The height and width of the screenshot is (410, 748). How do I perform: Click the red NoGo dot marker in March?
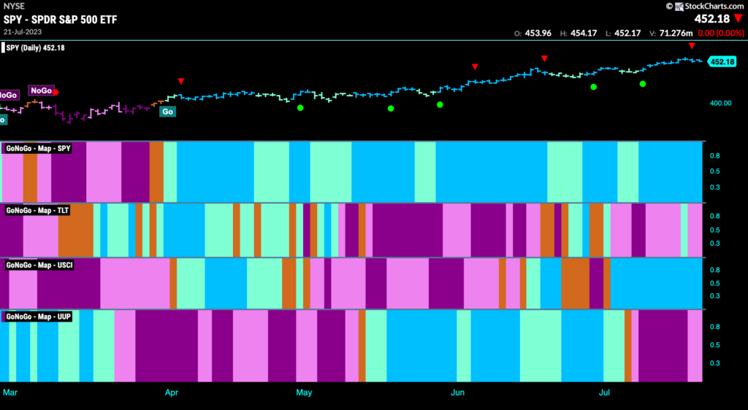(56, 92)
